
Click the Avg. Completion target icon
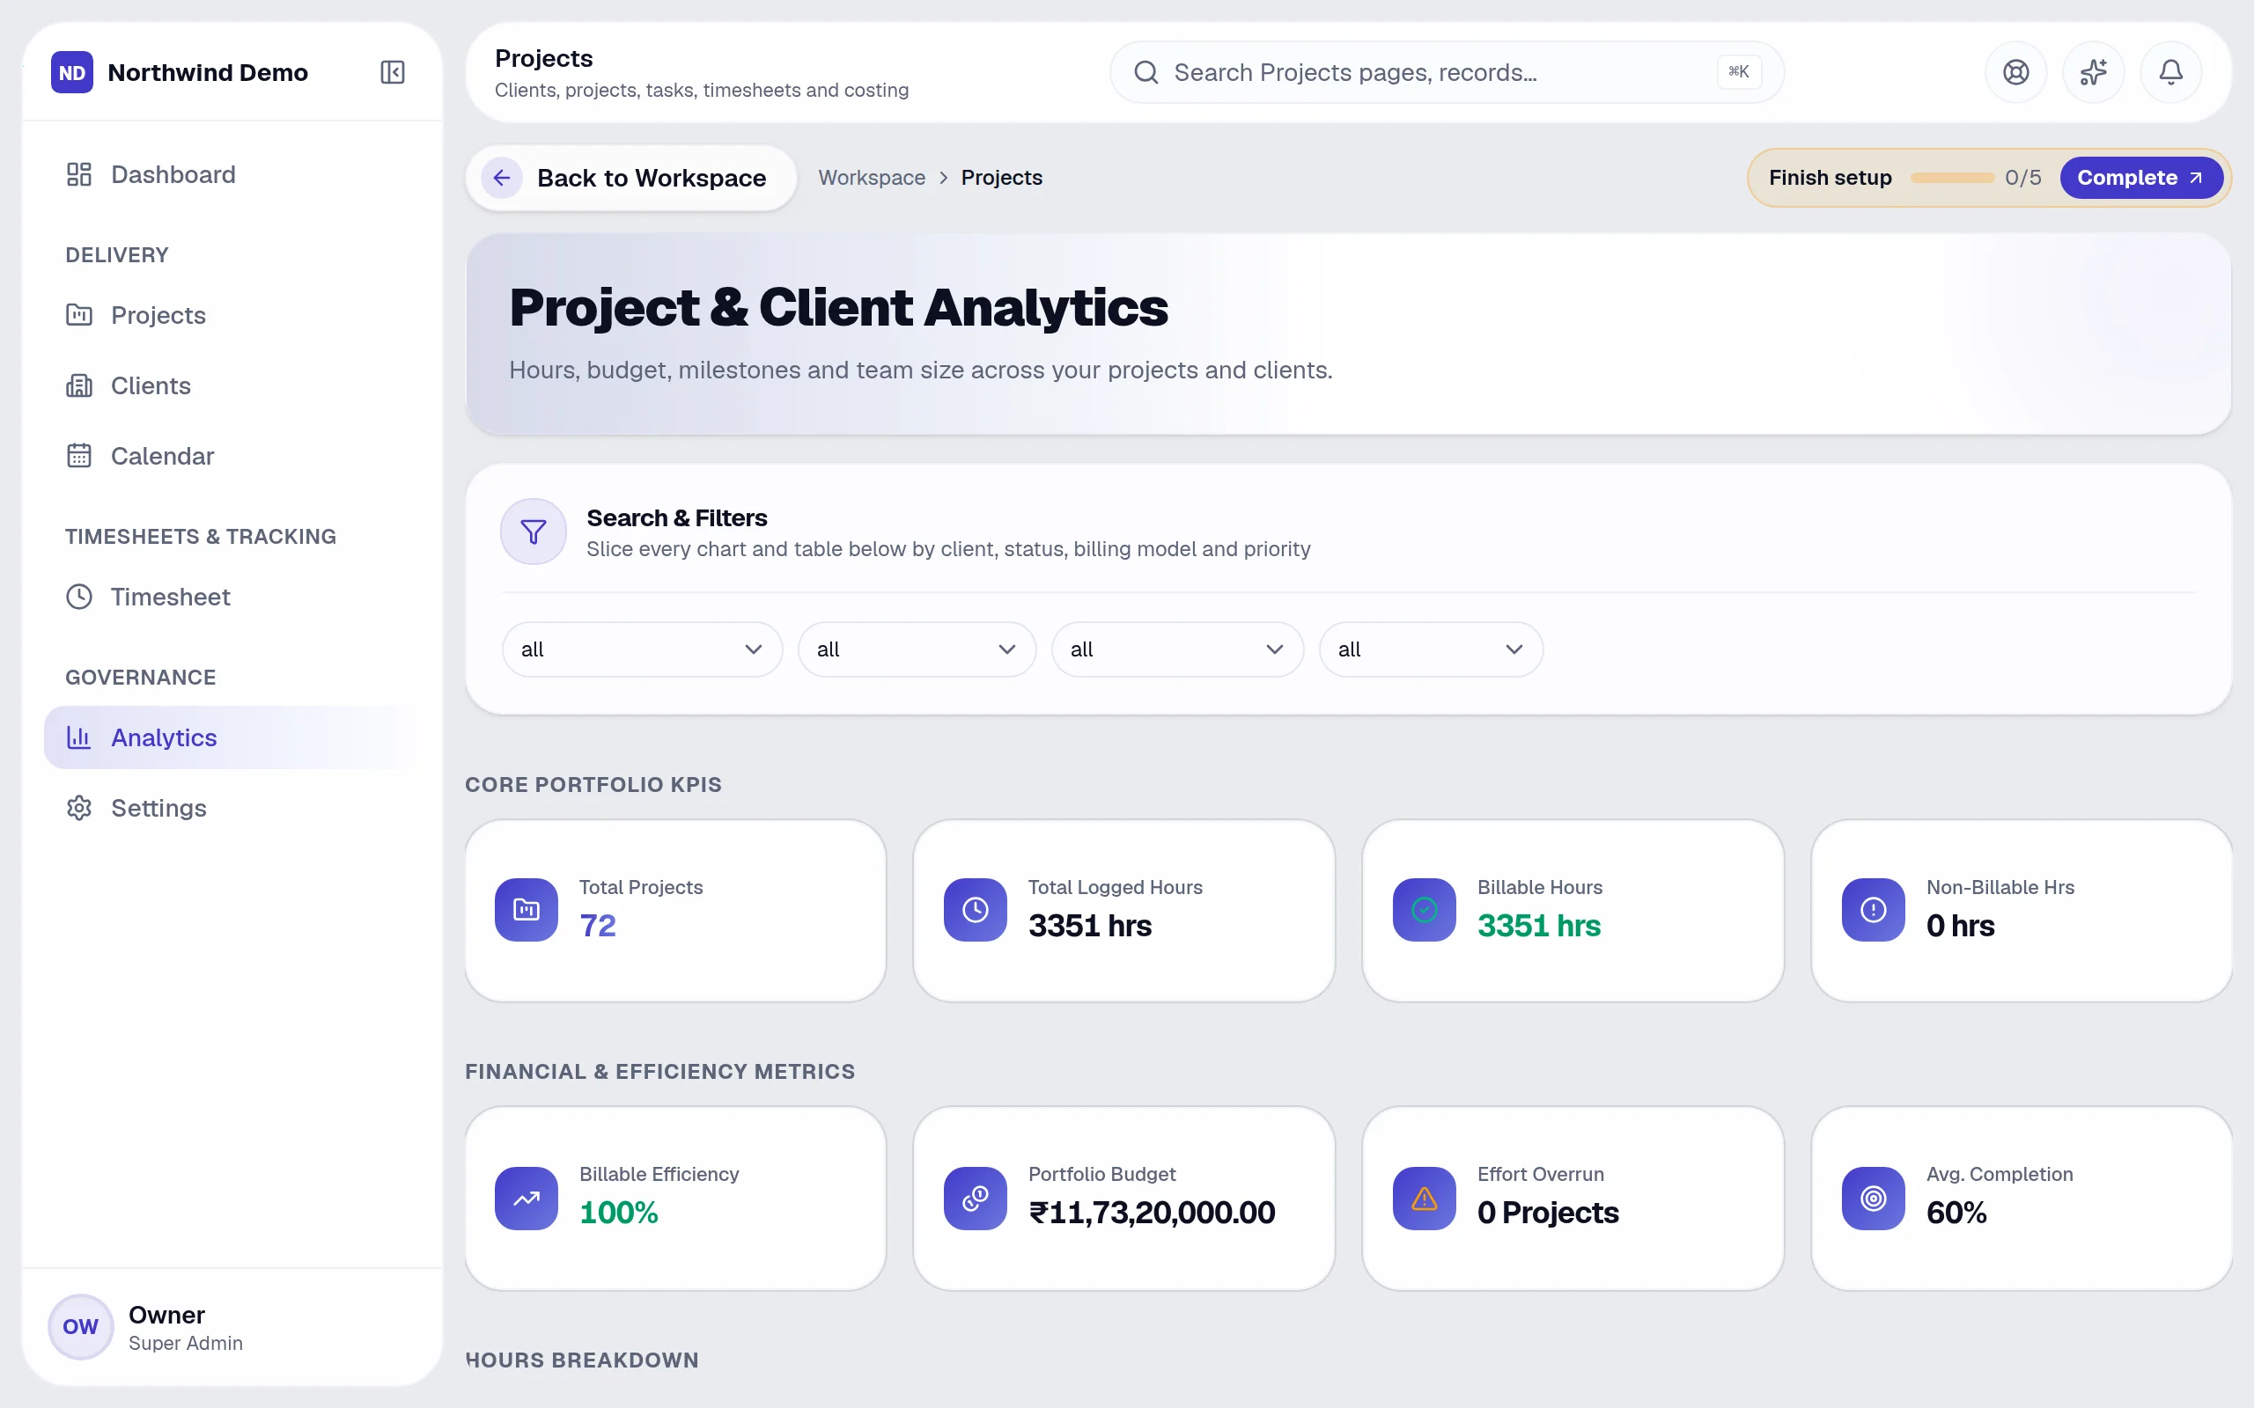pos(1873,1199)
